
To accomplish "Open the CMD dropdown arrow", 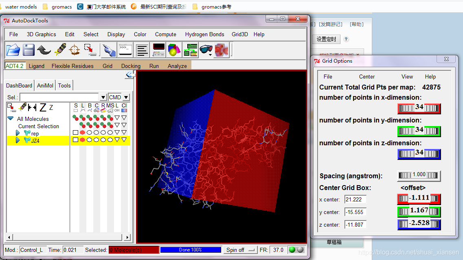I will click(x=126, y=97).
